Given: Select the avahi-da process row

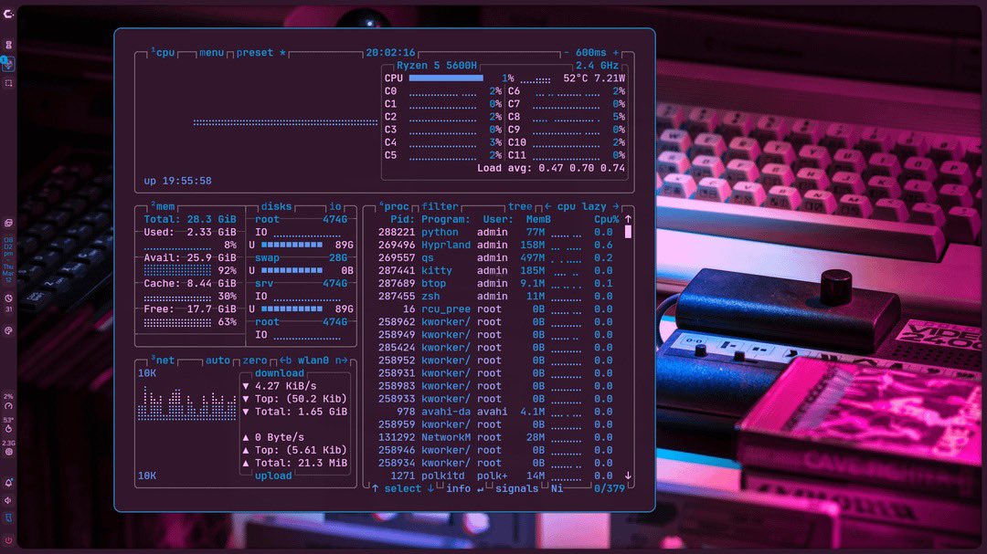Looking at the screenshot, I should tap(495, 412).
